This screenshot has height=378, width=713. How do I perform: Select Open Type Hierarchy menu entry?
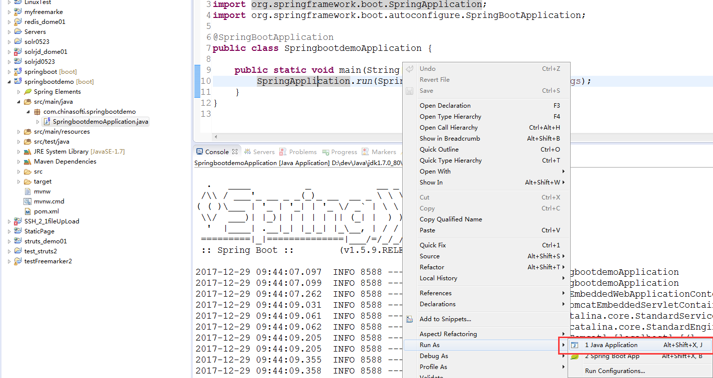click(486, 117)
